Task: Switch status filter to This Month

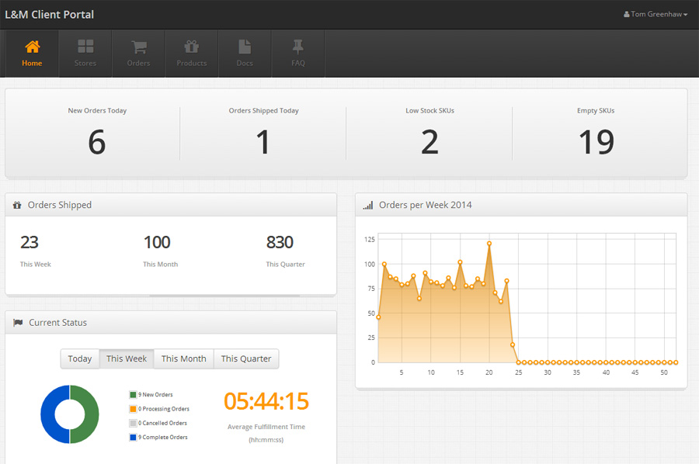Action: tap(183, 358)
